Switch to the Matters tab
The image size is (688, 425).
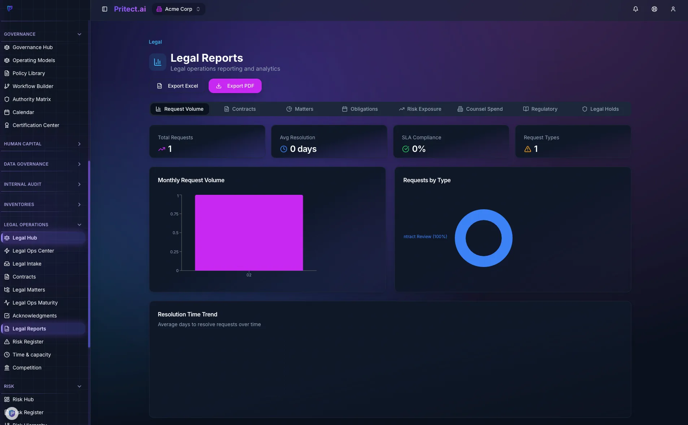(300, 109)
